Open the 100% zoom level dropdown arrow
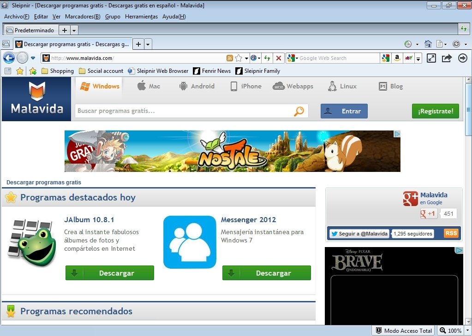 tap(466, 331)
